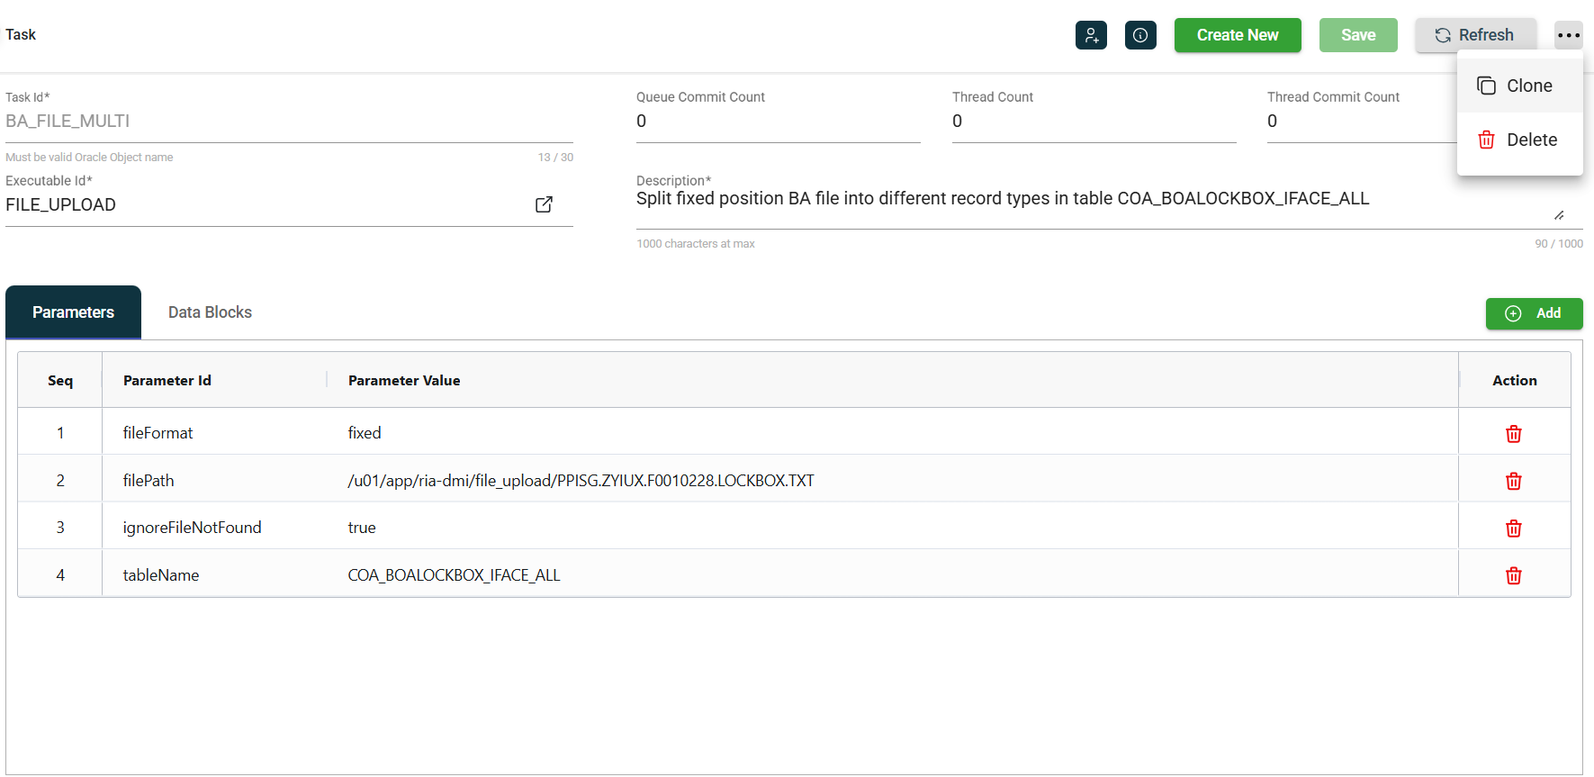1594x777 pixels.
Task: Open the Executable Id external link icon
Action: click(544, 204)
